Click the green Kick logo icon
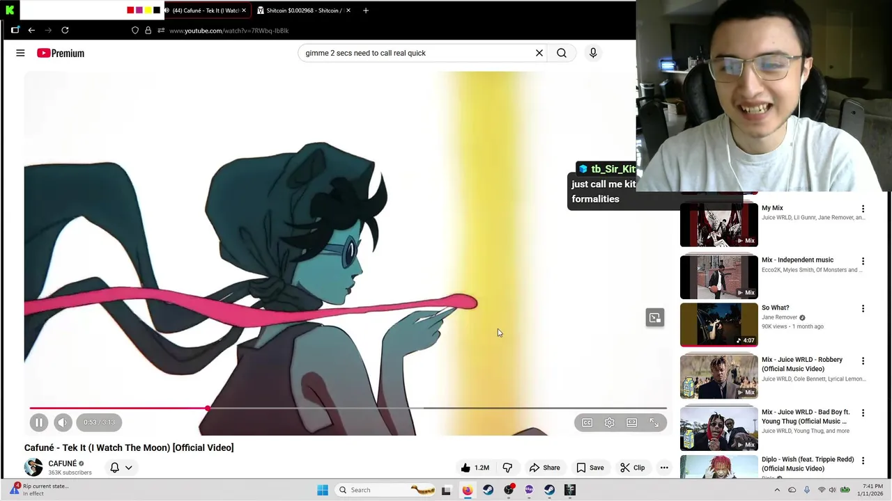Image resolution: width=892 pixels, height=501 pixels. tap(10, 10)
